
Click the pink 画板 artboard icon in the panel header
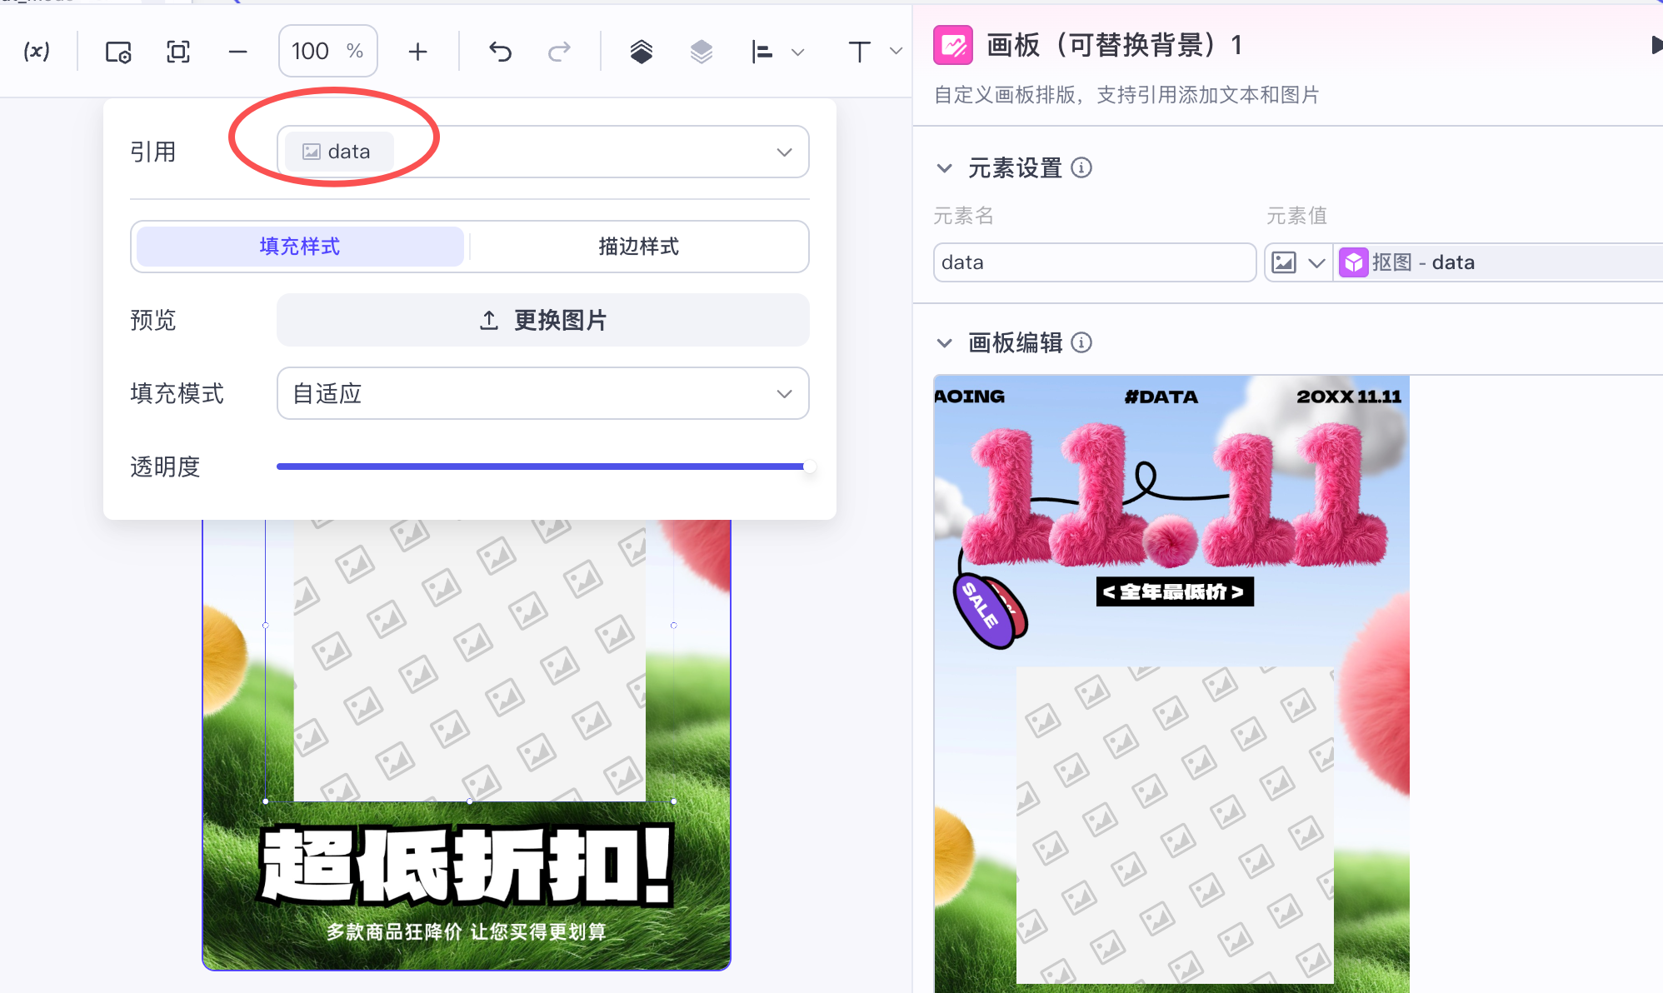coord(951,45)
